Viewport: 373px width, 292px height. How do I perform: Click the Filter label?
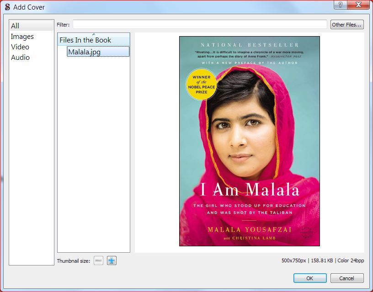coord(63,25)
